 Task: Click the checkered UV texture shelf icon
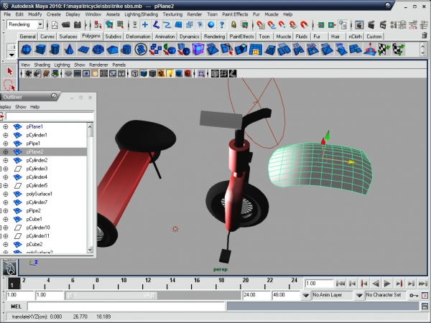click(384, 50)
